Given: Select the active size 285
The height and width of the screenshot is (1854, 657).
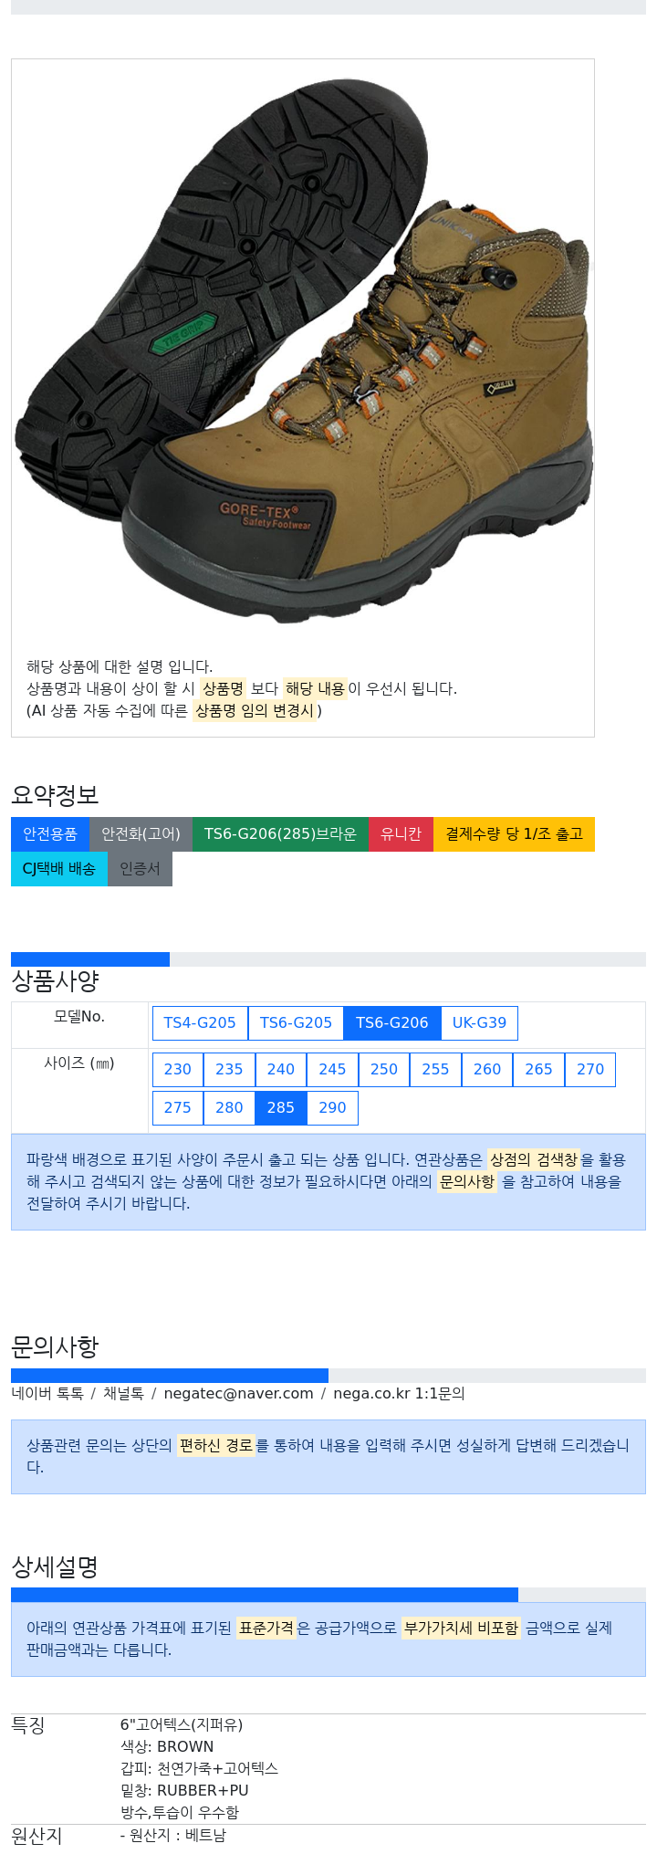Looking at the screenshot, I should (x=281, y=1108).
